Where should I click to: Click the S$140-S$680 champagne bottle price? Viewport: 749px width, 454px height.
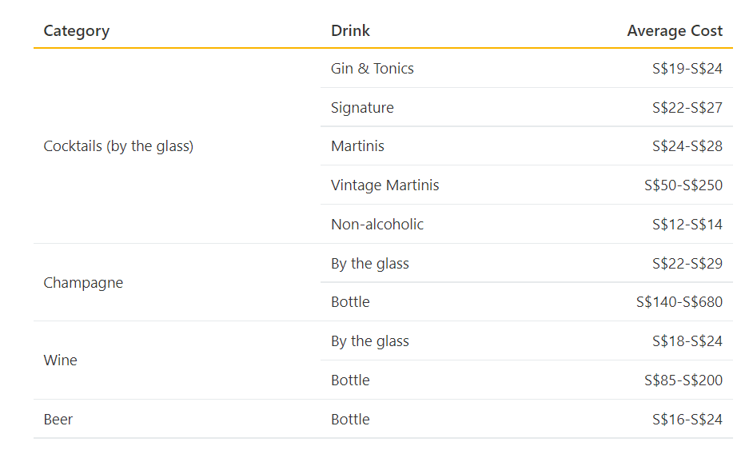(x=679, y=301)
